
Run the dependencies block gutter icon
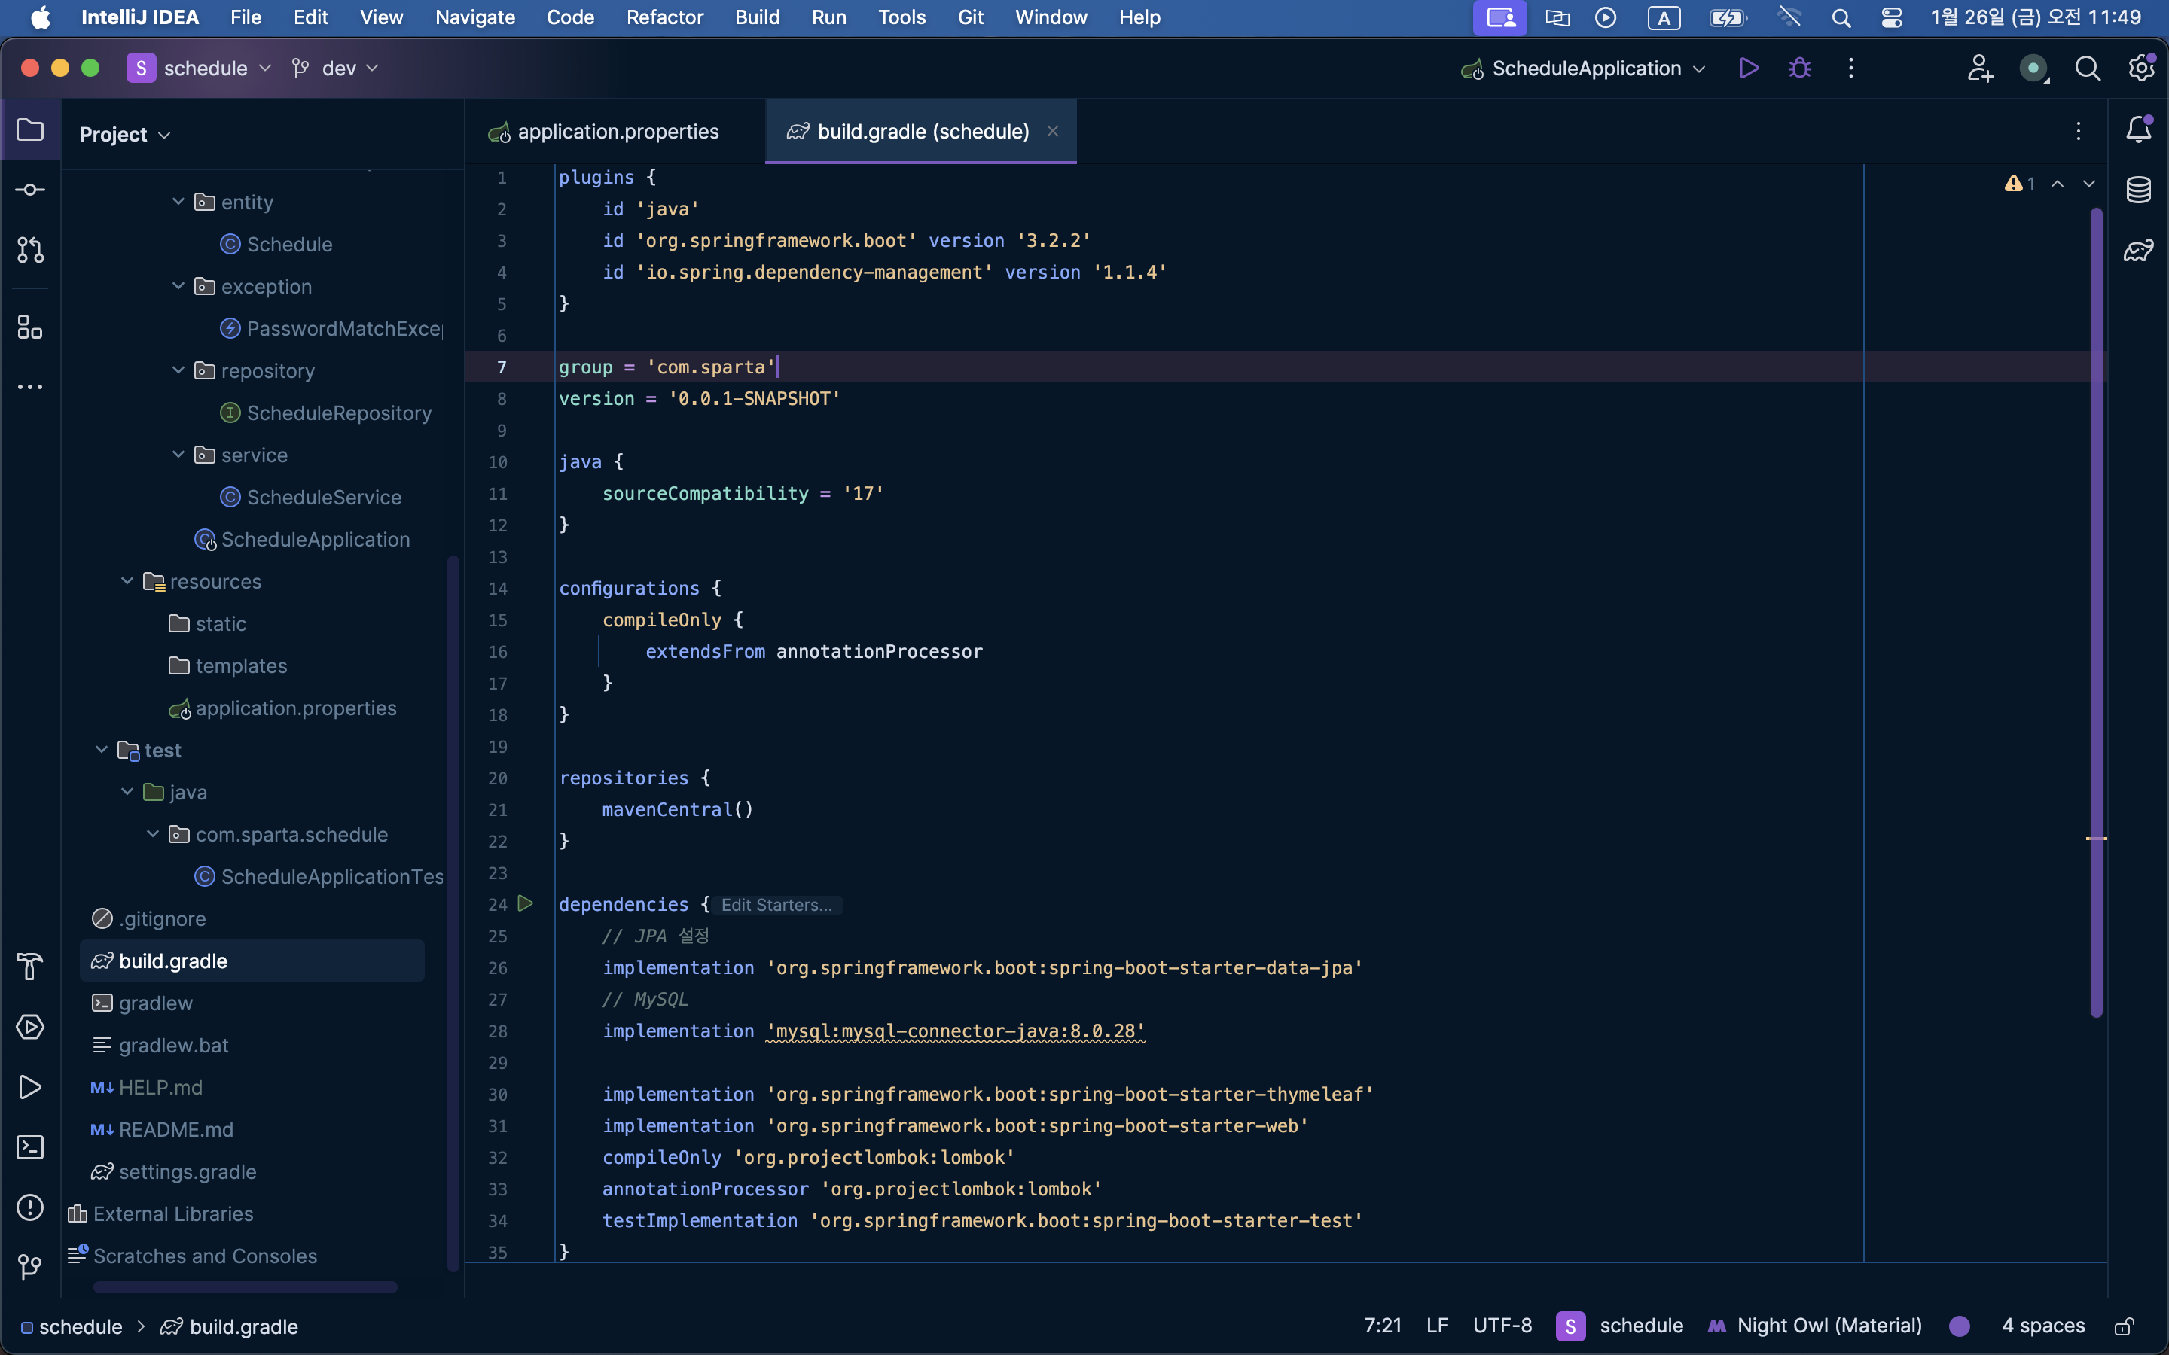click(526, 903)
